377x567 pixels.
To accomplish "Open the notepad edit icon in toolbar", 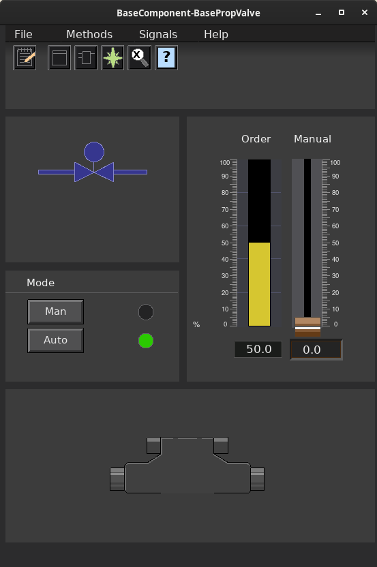I will click(x=25, y=57).
